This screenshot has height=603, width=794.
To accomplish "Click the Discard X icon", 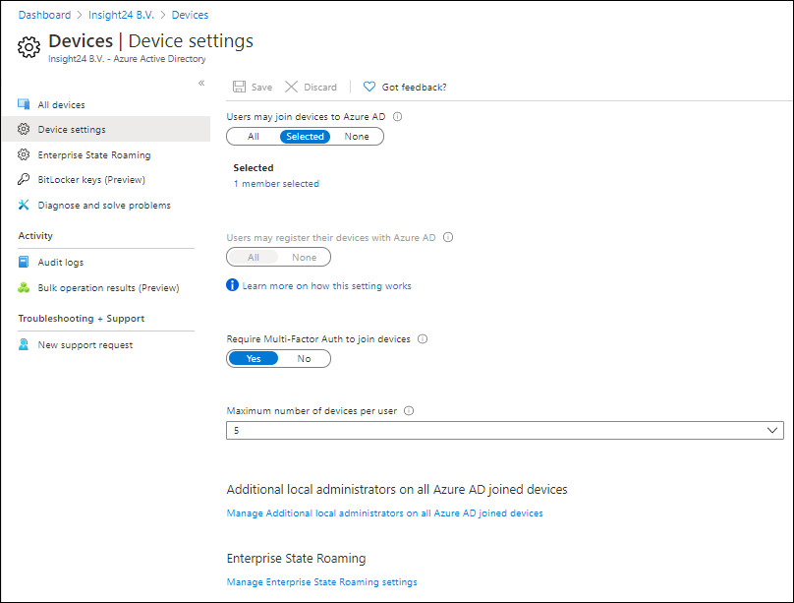I will tap(291, 87).
